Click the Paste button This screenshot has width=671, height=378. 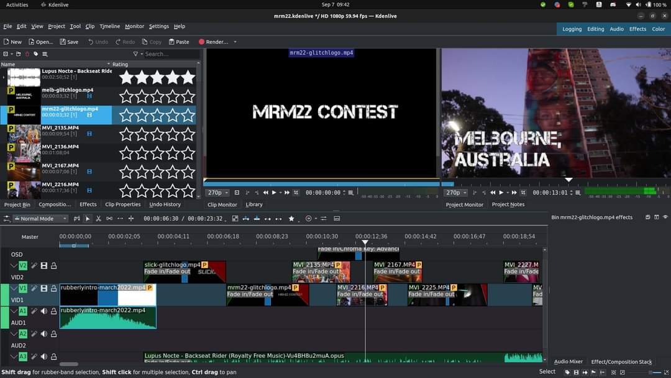pos(179,42)
